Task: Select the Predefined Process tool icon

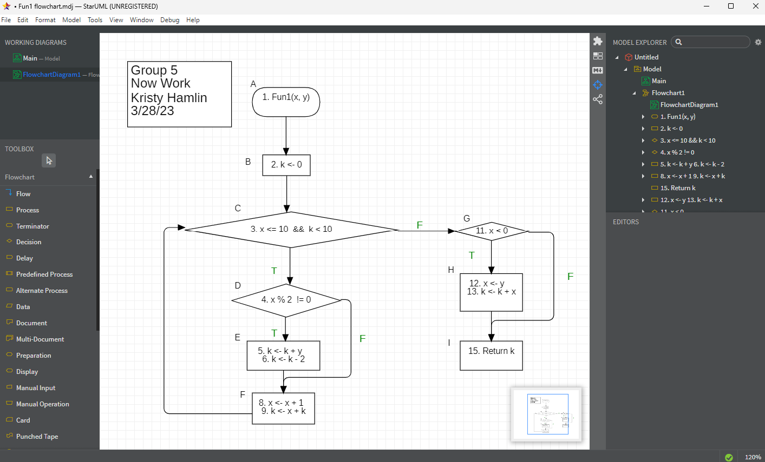Action: click(x=9, y=273)
